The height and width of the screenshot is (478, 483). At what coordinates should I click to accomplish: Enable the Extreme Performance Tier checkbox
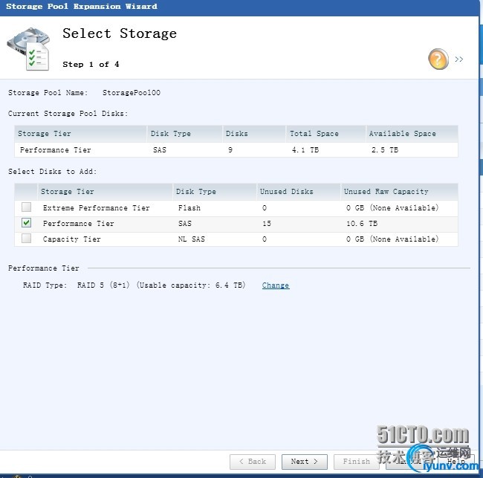point(27,207)
